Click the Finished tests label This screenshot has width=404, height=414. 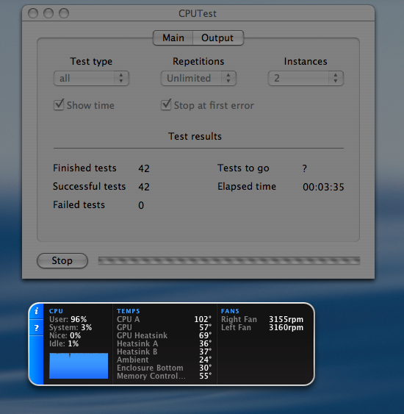coord(84,168)
